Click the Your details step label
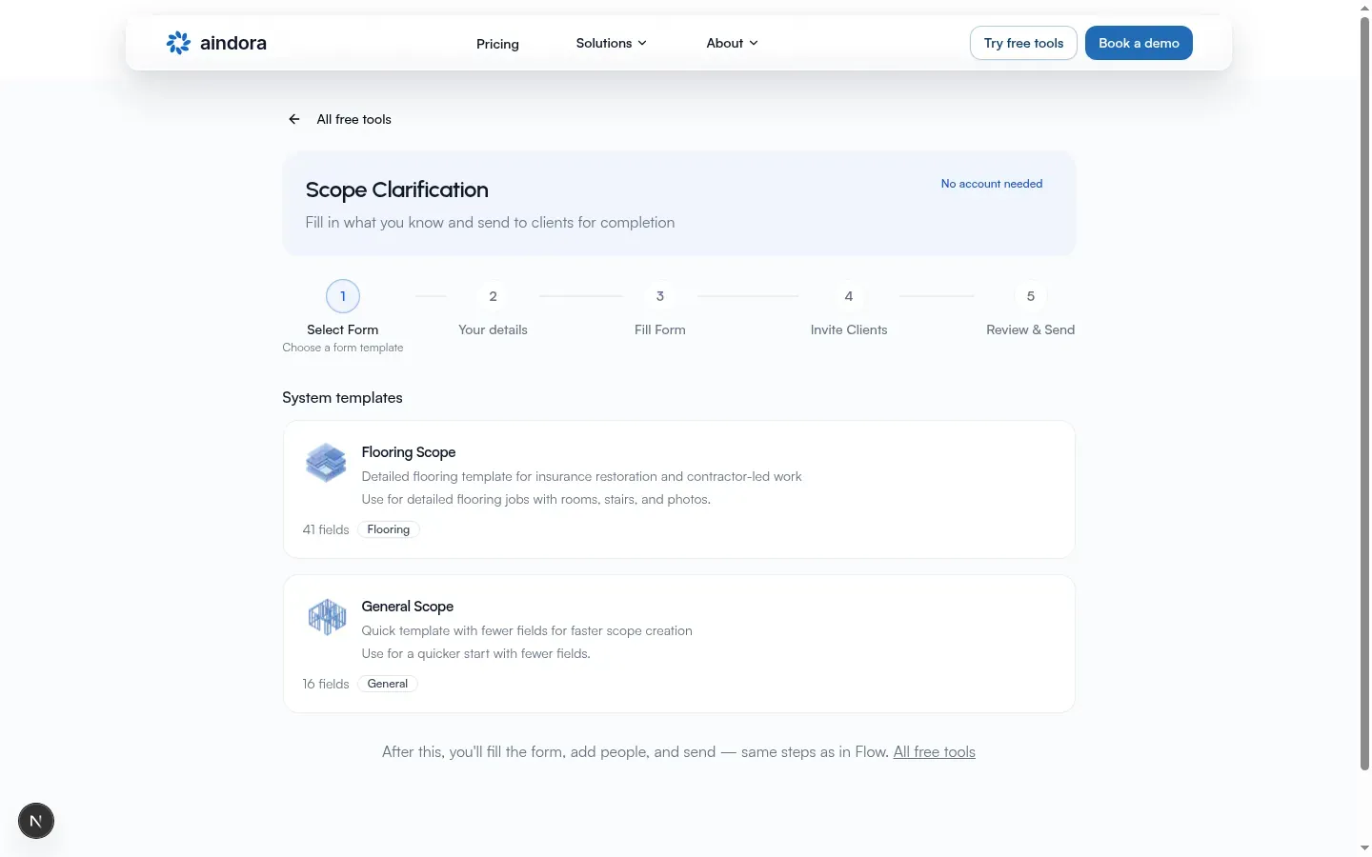Image resolution: width=1372 pixels, height=857 pixels. pyautogui.click(x=493, y=329)
